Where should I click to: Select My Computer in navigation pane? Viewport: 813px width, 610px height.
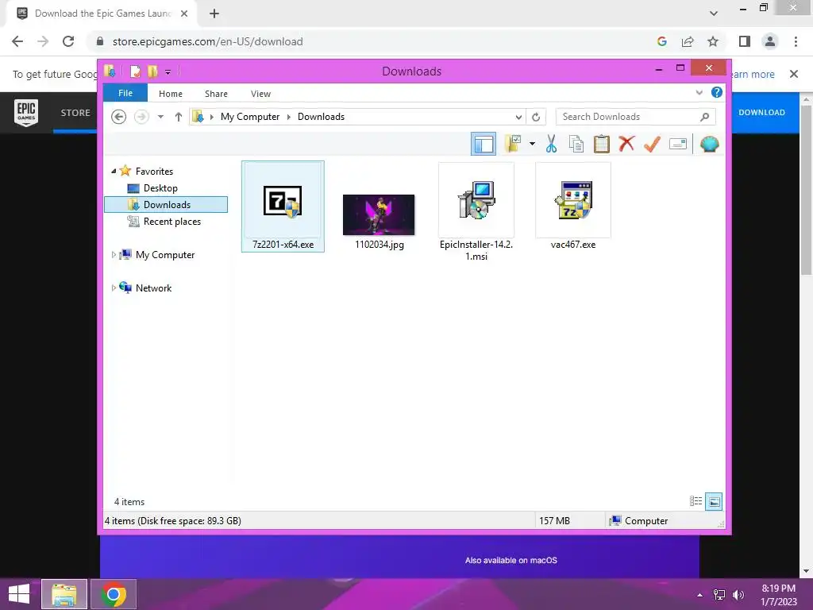165,255
